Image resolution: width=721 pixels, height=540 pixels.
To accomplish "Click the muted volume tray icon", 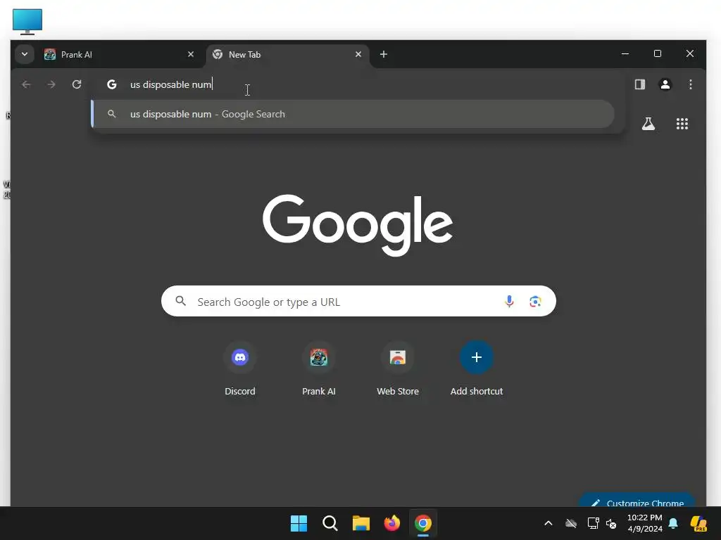I will (612, 523).
